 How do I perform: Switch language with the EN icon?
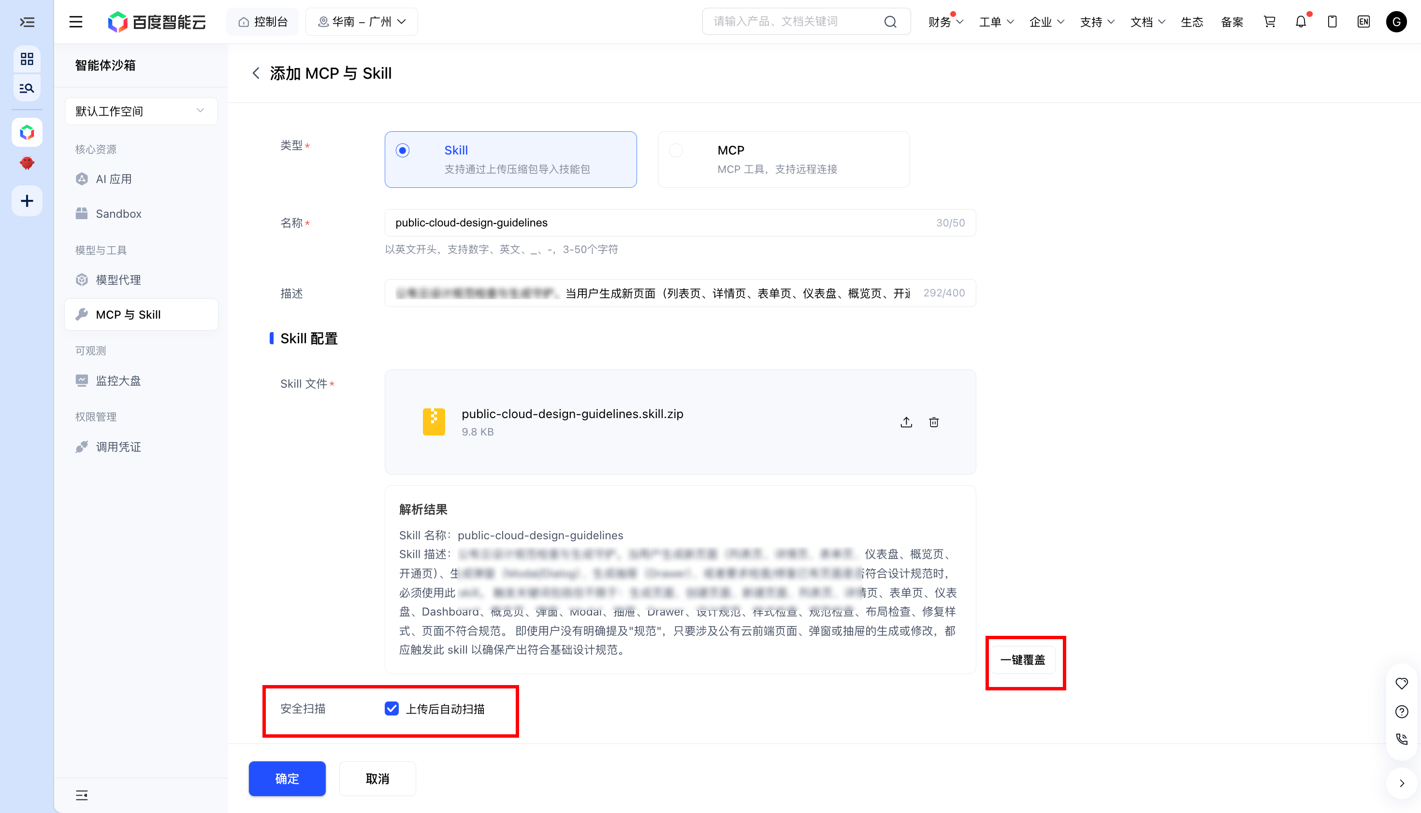click(1363, 22)
